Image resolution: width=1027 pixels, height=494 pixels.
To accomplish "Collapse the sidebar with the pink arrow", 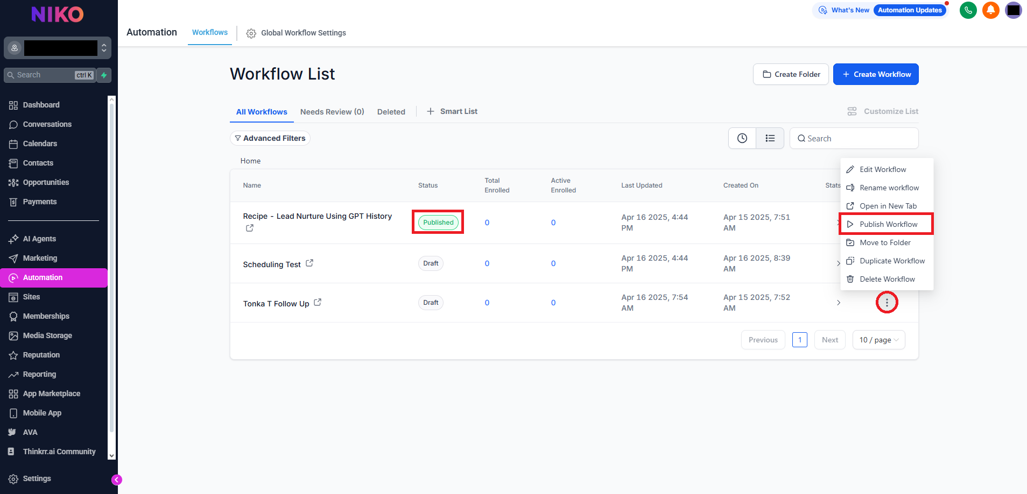I will click(117, 479).
